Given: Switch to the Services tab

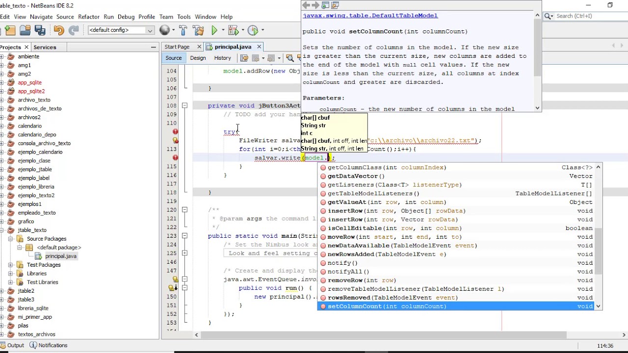Looking at the screenshot, I should tap(45, 47).
